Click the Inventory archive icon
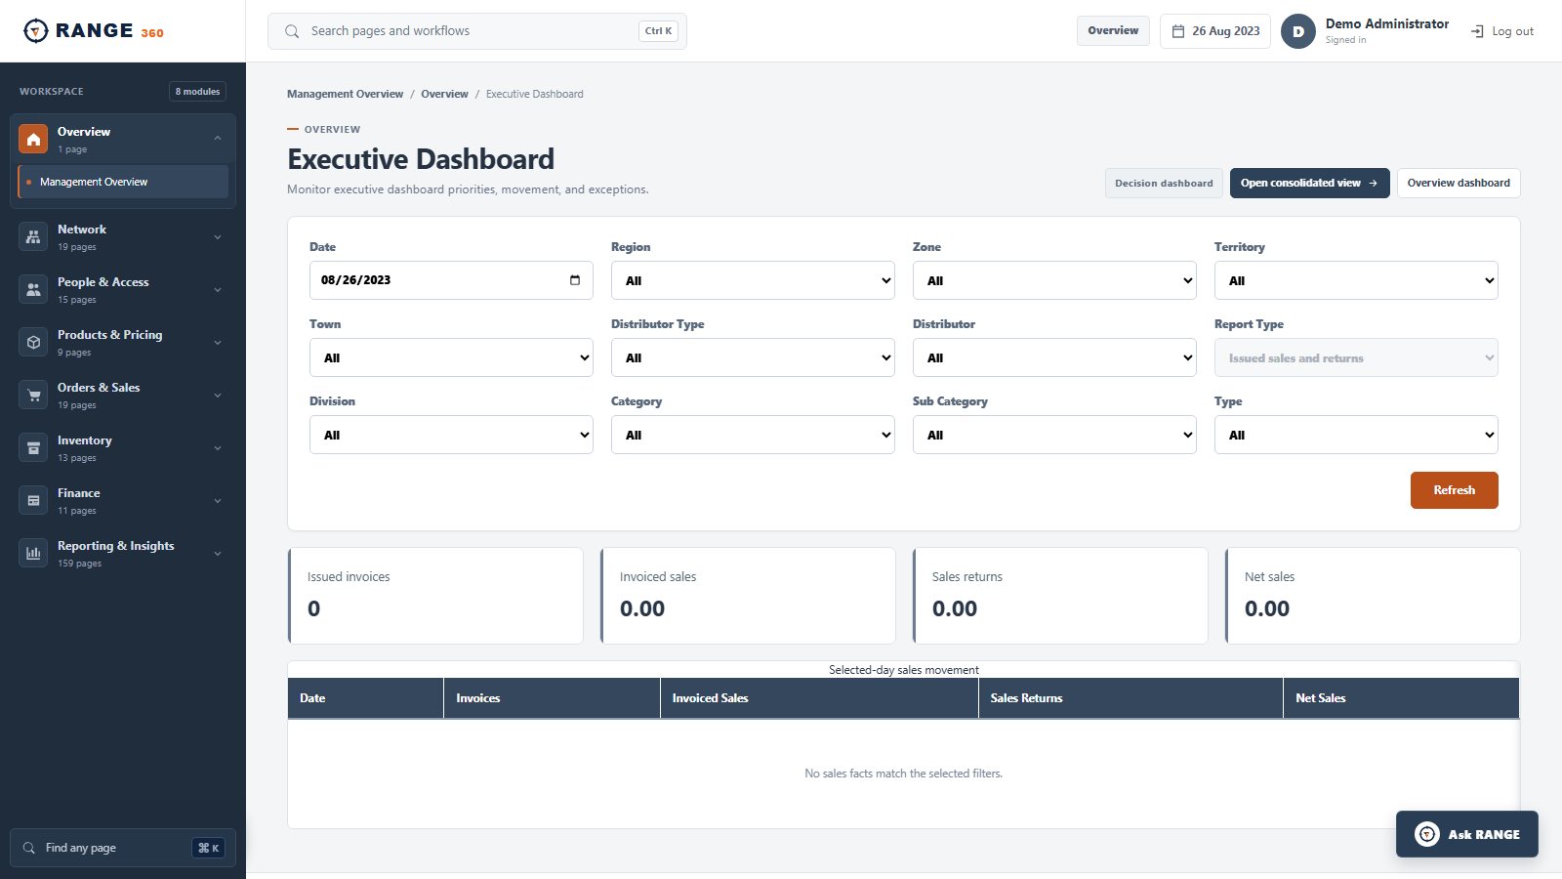This screenshot has height=879, width=1562. coord(33,448)
